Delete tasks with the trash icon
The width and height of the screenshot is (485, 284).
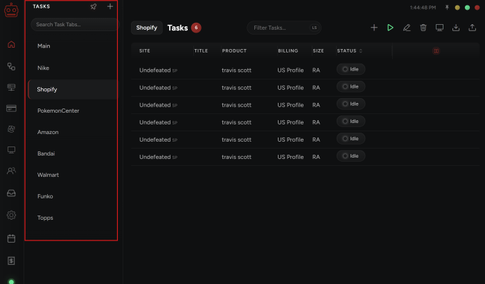[x=423, y=28]
